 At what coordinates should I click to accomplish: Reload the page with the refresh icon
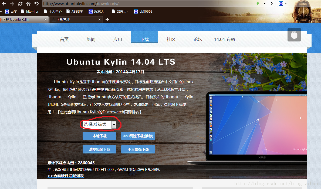click(20, 3)
